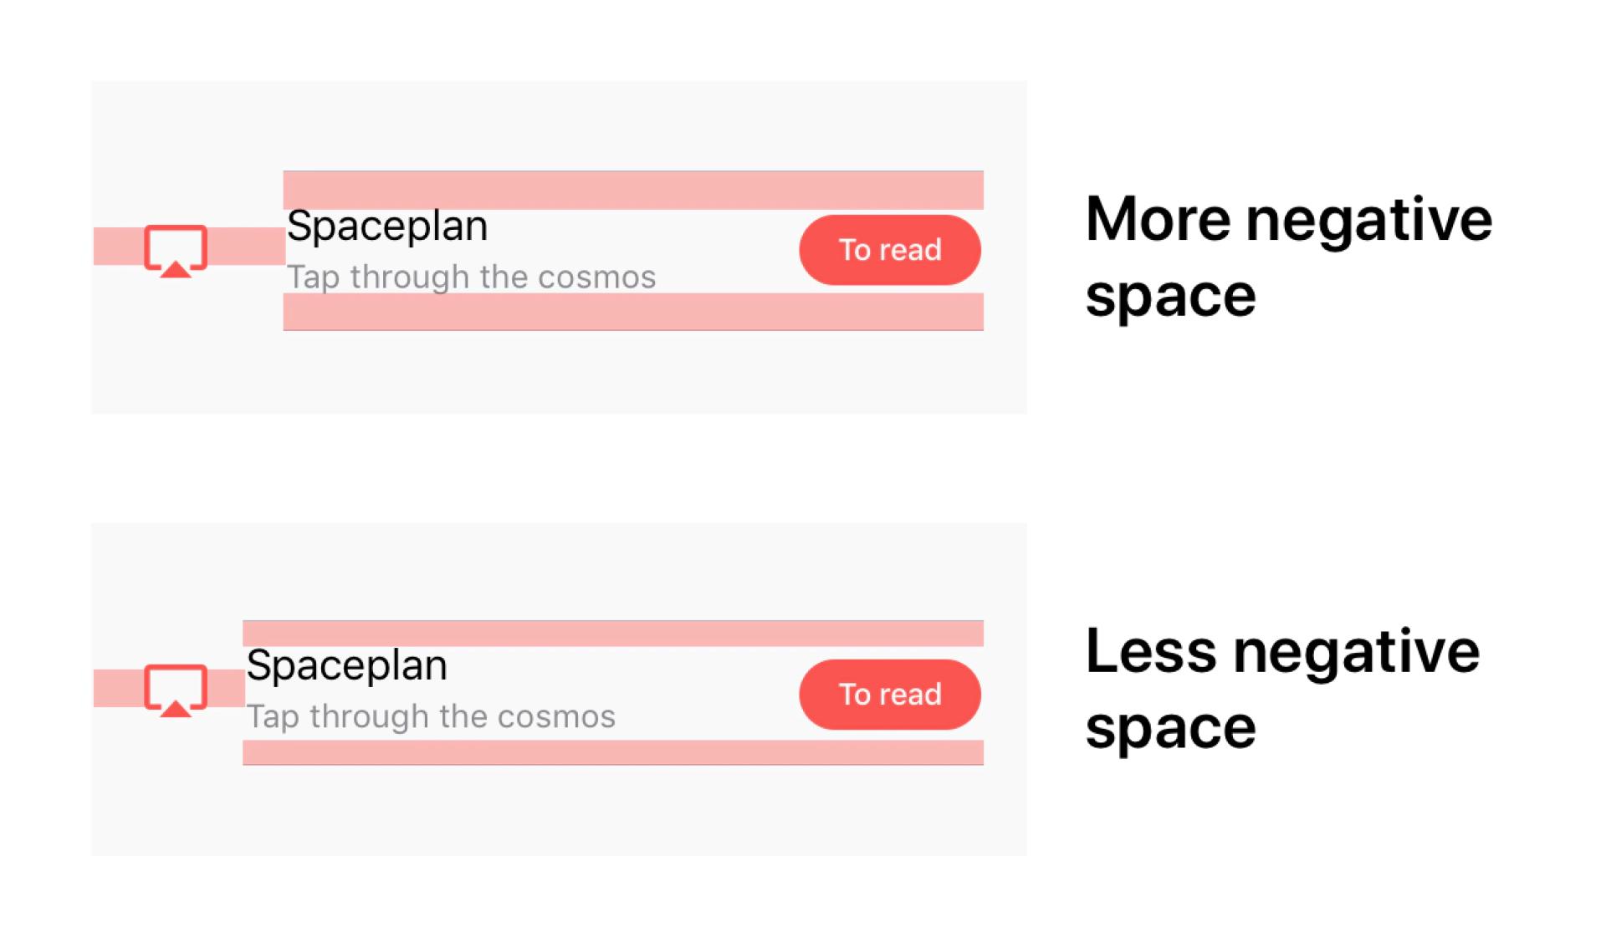Viewport: 1606px width, 927px height.
Task: Click the pink bar above the lower 'Spaceplan' title
Action: coord(612,631)
